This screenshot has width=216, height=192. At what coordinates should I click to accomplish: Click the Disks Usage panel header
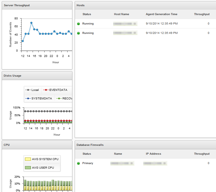(x=37, y=76)
